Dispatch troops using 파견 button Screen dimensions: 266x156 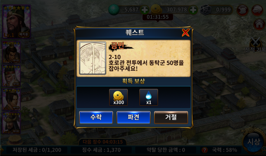click(x=133, y=117)
